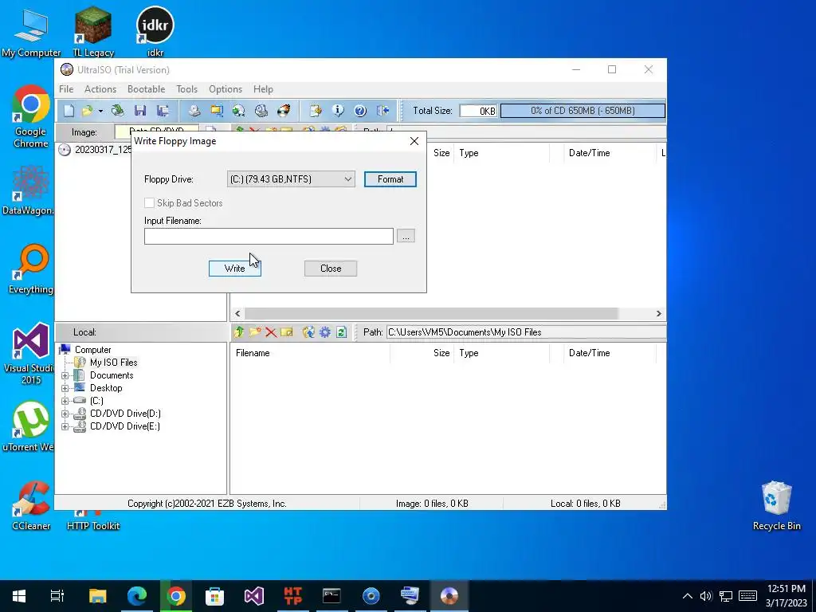
Task: Open the Tools menu
Action: 186,89
